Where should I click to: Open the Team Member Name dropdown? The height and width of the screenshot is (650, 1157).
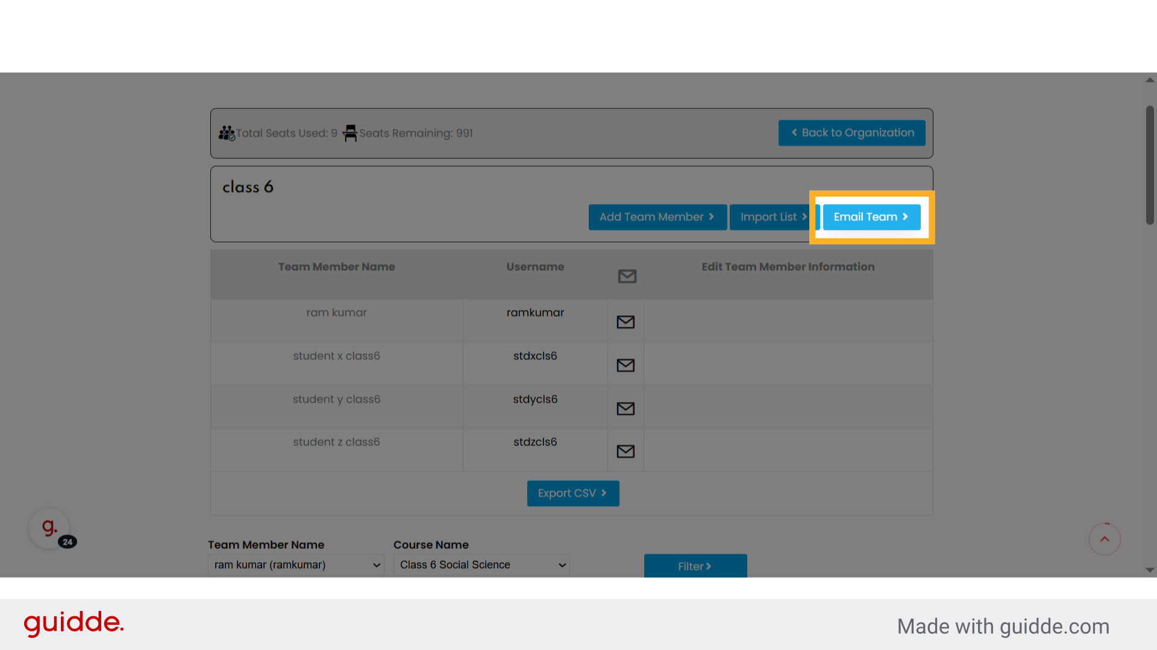(296, 565)
